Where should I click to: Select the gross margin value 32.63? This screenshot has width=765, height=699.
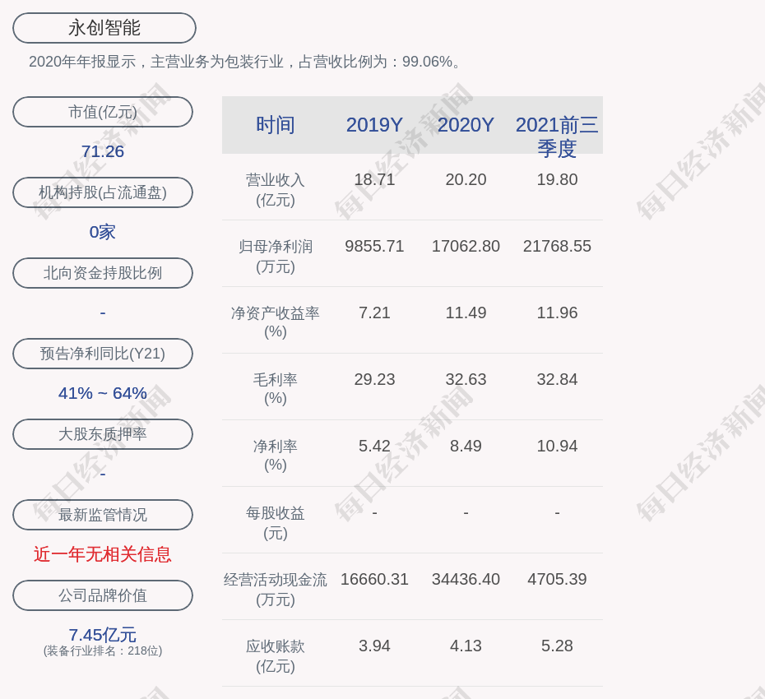pos(466,379)
